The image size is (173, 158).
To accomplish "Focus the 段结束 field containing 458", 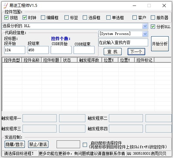I will (x=38, y=50).
